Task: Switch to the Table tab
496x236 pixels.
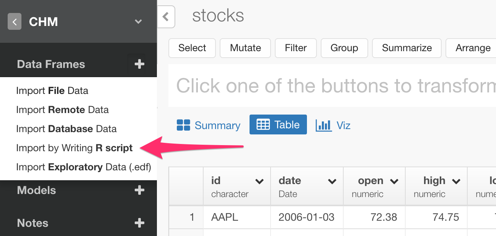Action: coord(287,124)
